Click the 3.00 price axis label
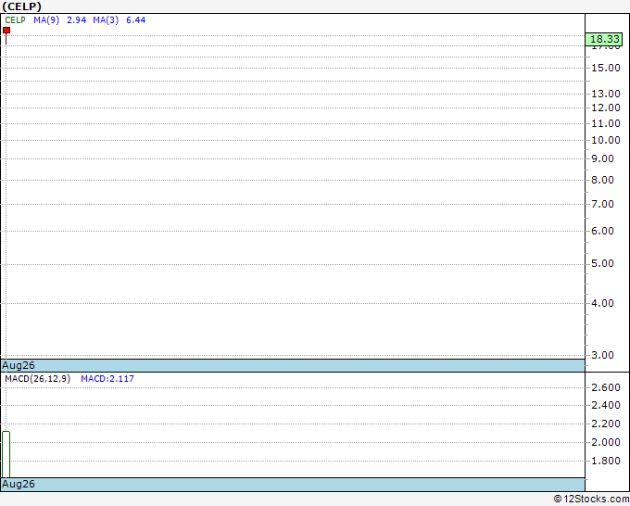 602,355
